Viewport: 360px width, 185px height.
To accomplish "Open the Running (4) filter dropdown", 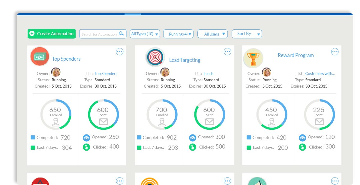I will coord(178,34).
